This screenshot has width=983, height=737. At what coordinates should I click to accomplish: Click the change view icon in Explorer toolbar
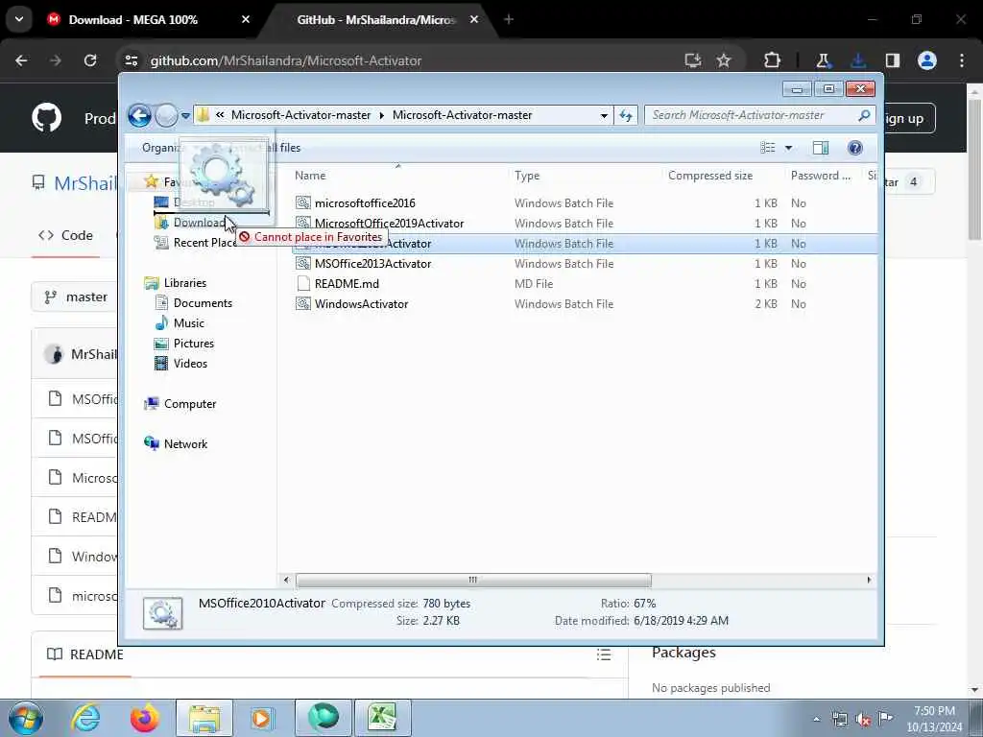click(x=767, y=148)
